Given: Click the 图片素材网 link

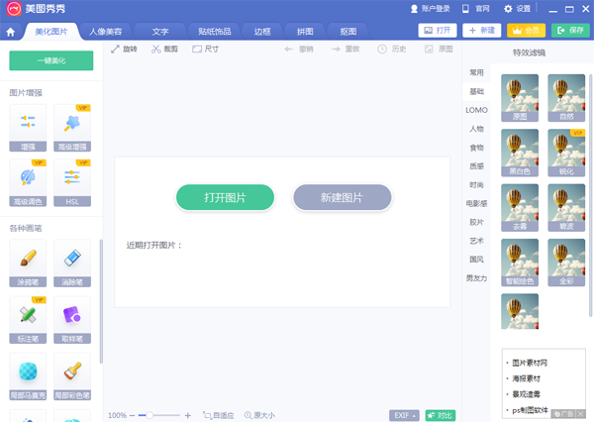Looking at the screenshot, I should 533,363.
